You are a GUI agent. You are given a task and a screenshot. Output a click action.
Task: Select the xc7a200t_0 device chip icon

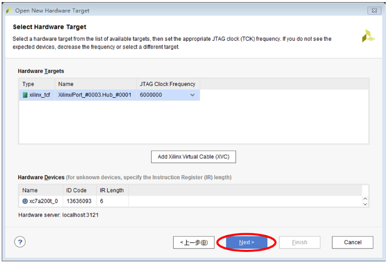click(x=25, y=201)
